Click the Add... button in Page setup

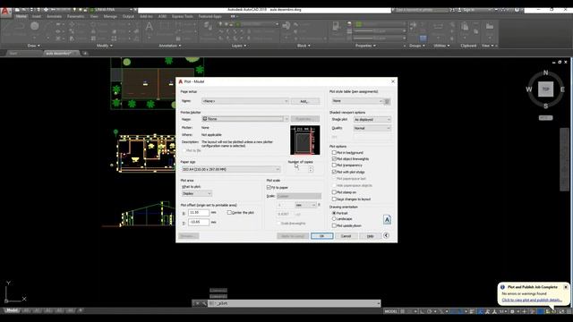tap(304, 101)
